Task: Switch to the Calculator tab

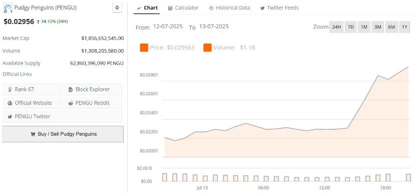Action: 183,8
